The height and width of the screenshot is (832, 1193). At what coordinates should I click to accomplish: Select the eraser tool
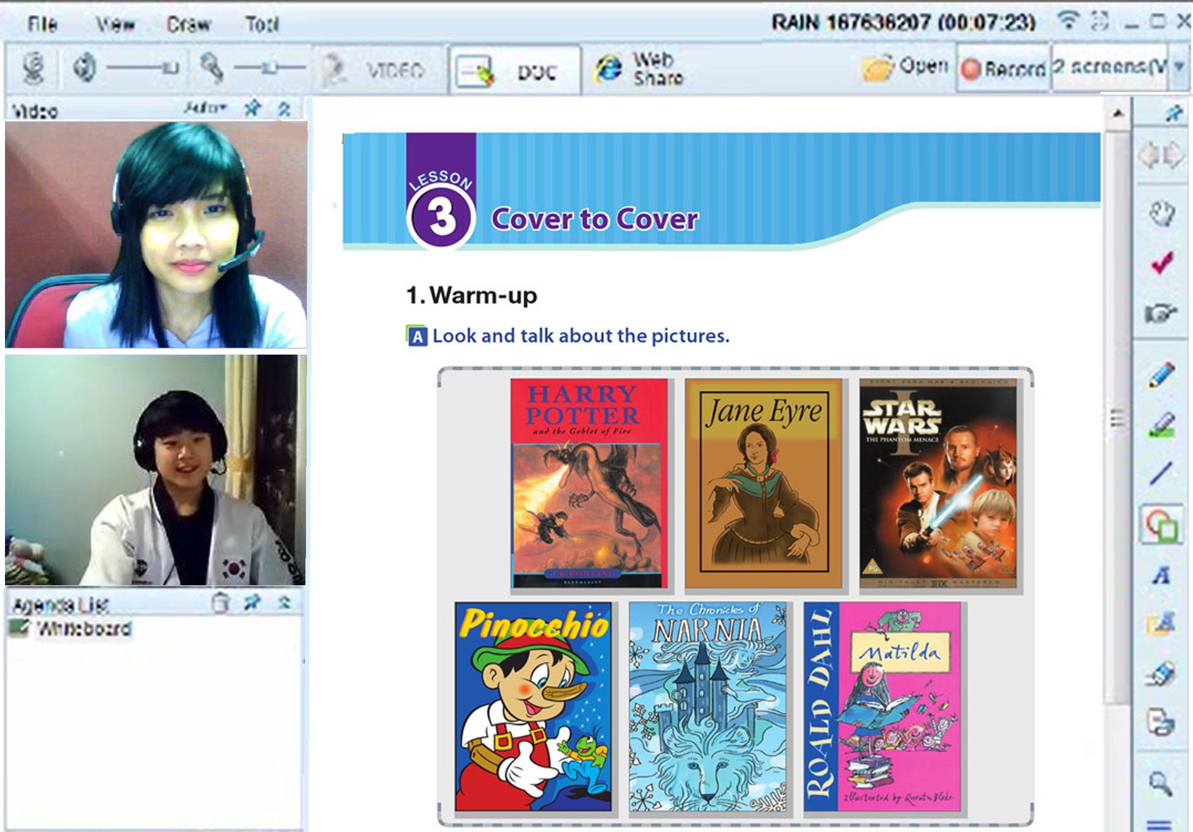[x=1161, y=674]
